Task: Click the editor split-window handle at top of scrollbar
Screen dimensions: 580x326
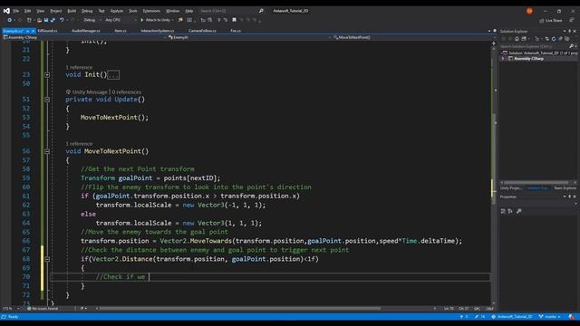Action: click(x=493, y=43)
